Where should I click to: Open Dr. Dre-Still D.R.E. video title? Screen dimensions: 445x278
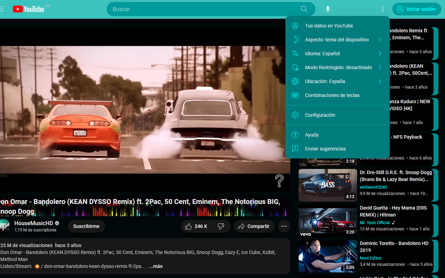(x=396, y=176)
